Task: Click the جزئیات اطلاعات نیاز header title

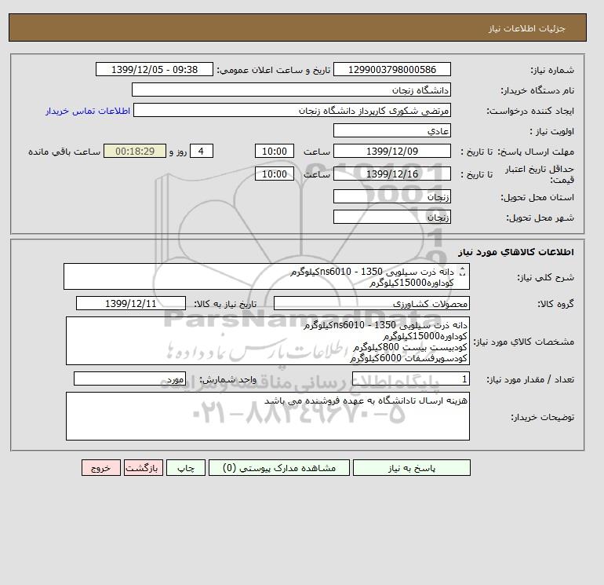Action: coord(526,28)
